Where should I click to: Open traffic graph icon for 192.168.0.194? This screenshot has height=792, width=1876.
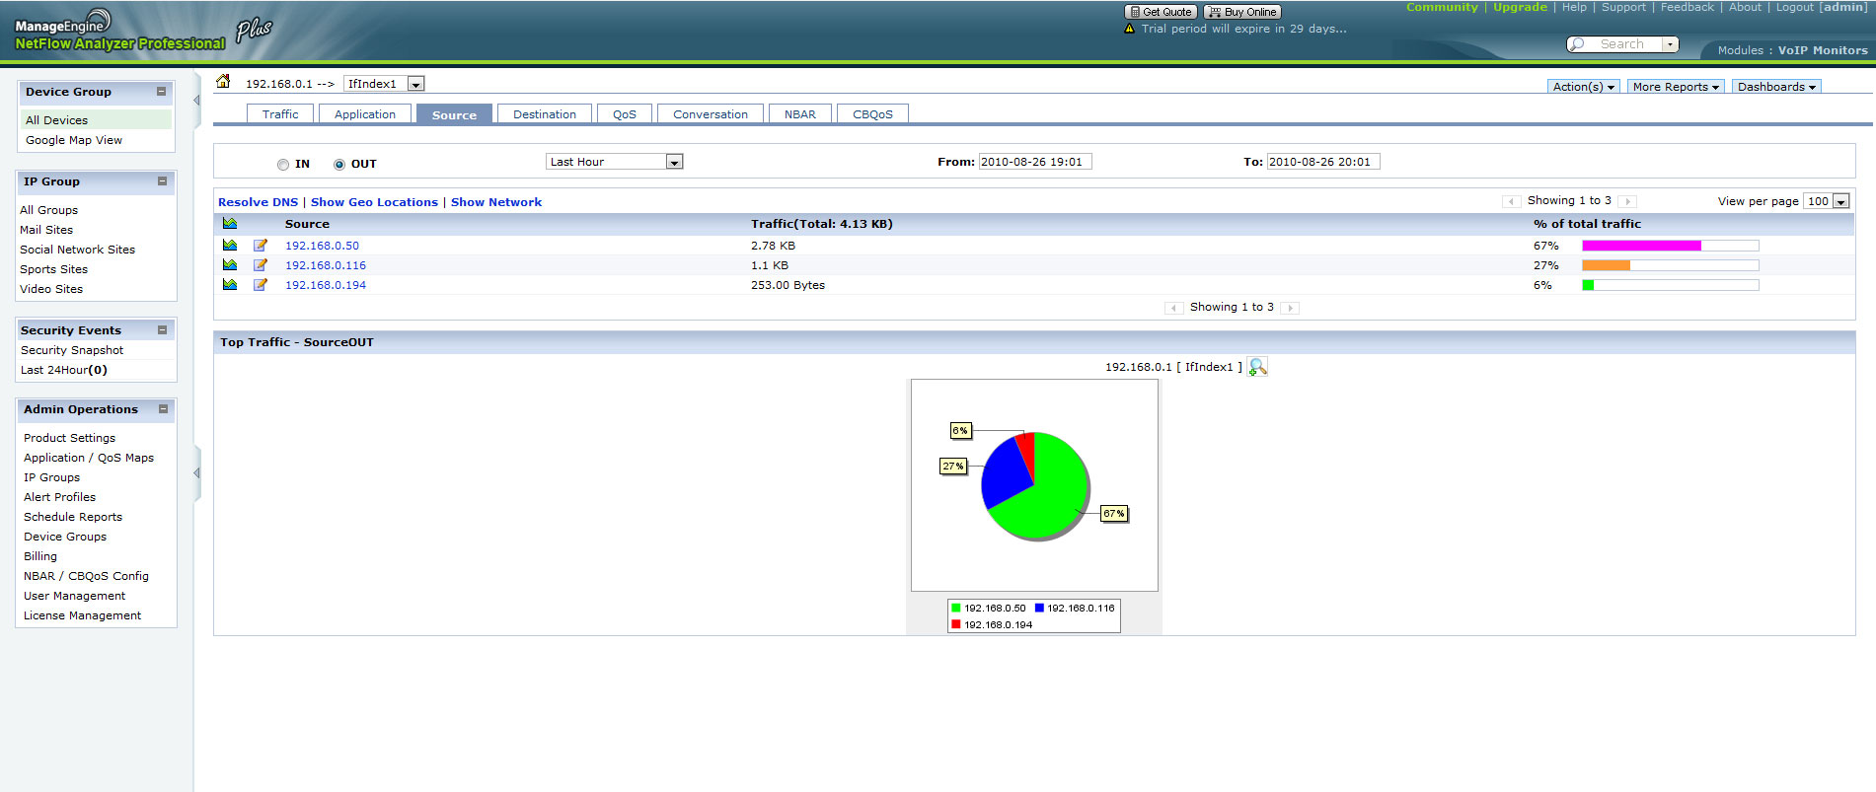(x=230, y=285)
